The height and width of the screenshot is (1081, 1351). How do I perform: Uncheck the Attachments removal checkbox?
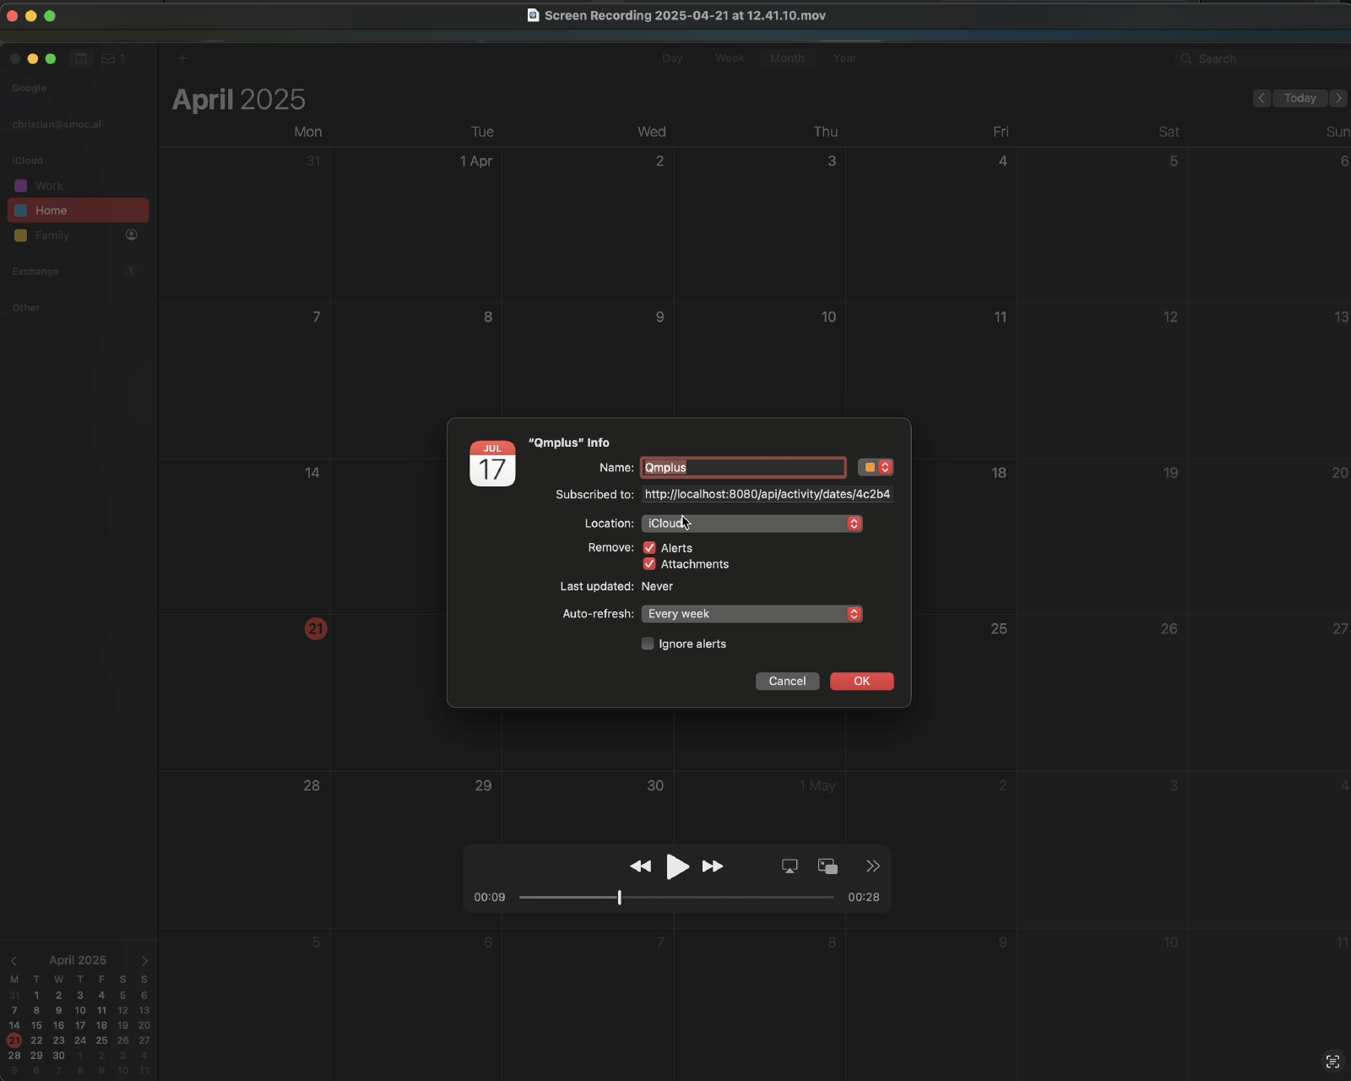point(649,564)
